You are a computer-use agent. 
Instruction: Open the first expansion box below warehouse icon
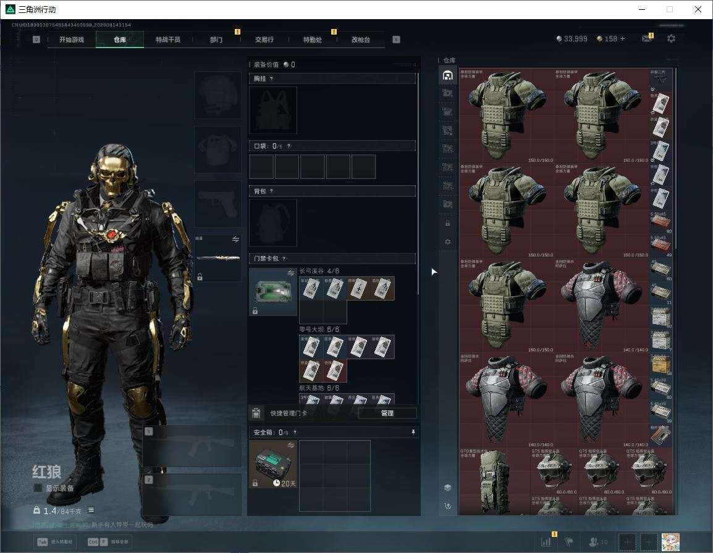click(447, 93)
